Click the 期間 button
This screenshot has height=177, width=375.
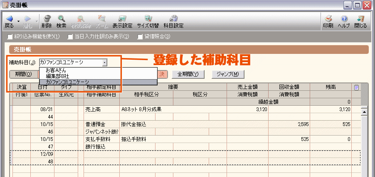[23, 74]
